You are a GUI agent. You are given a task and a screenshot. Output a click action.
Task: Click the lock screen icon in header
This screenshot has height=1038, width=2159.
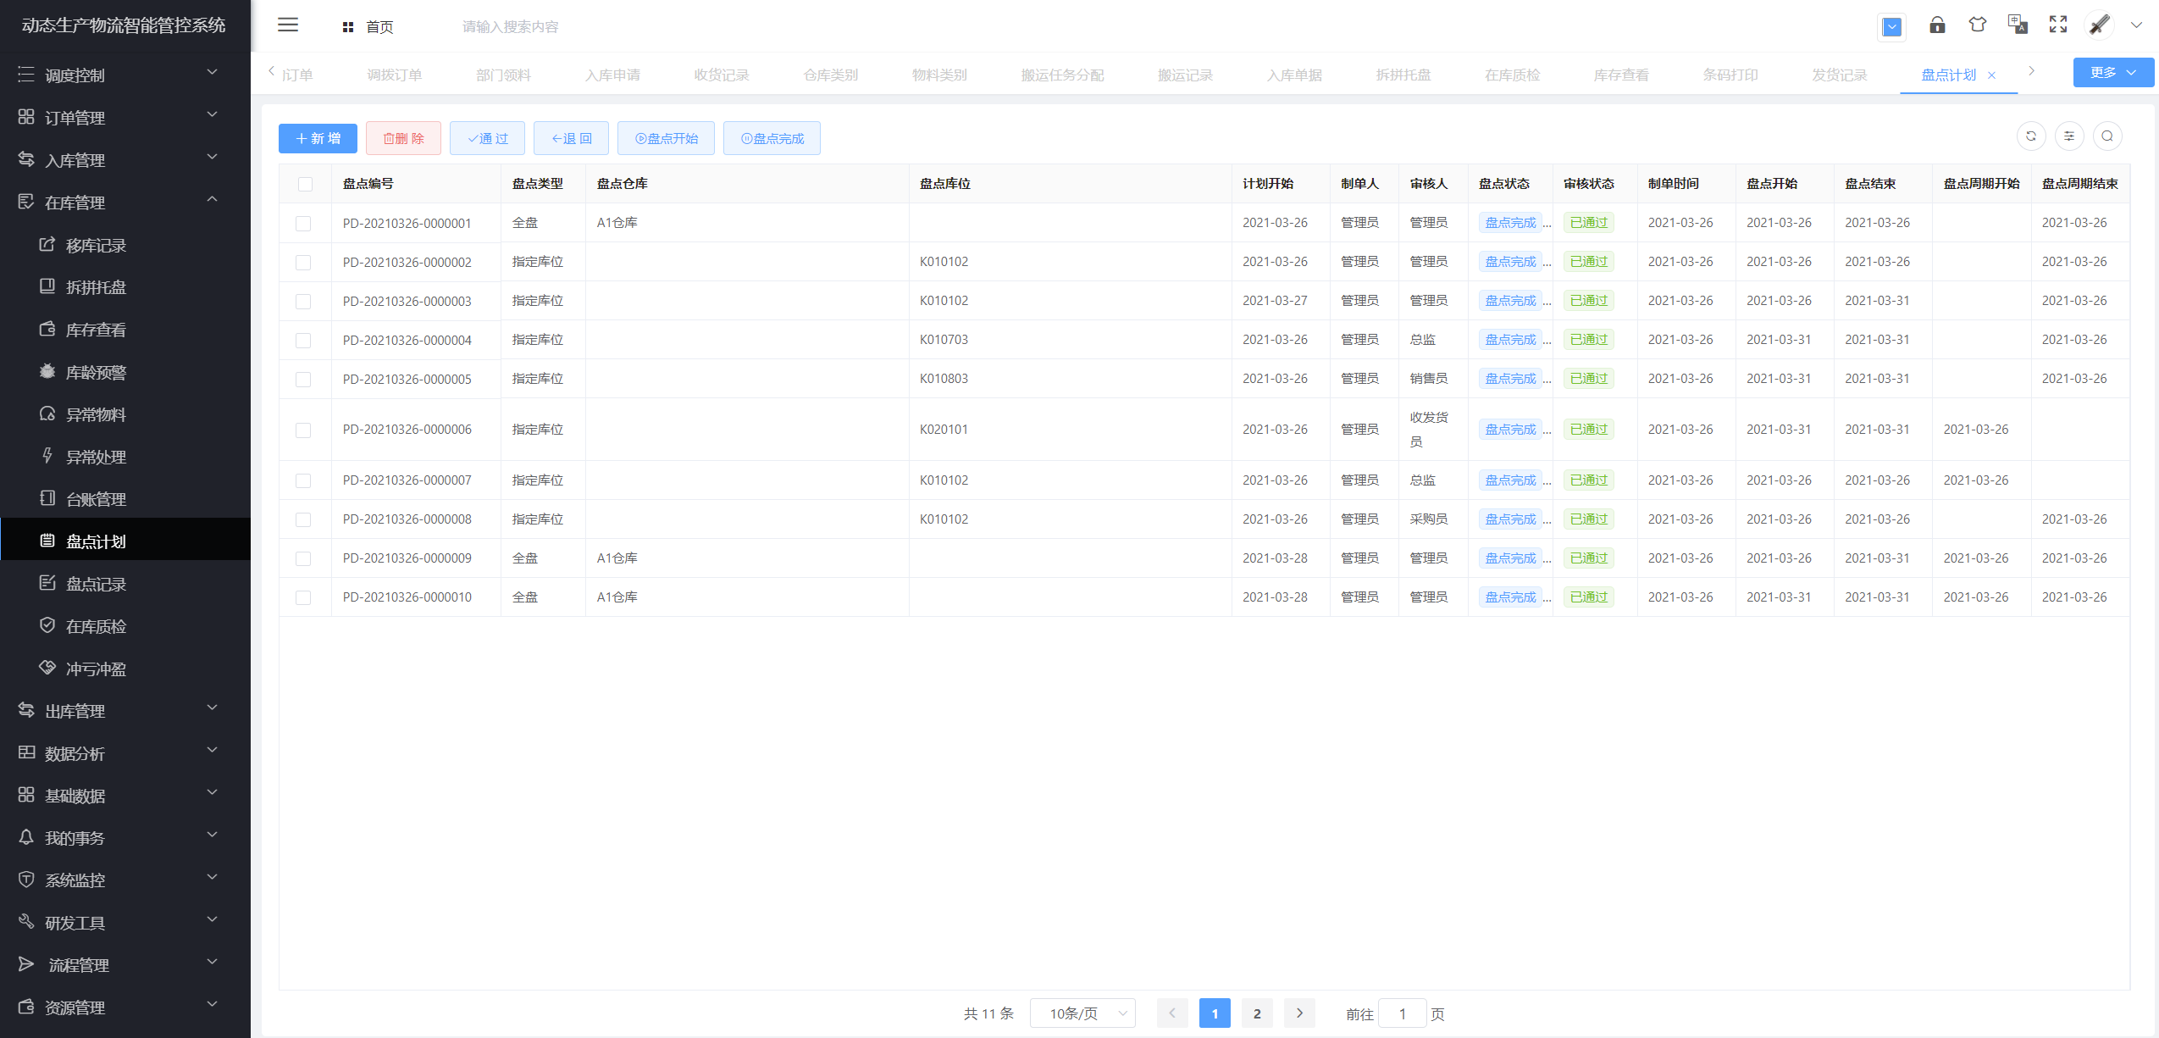[x=1937, y=25]
